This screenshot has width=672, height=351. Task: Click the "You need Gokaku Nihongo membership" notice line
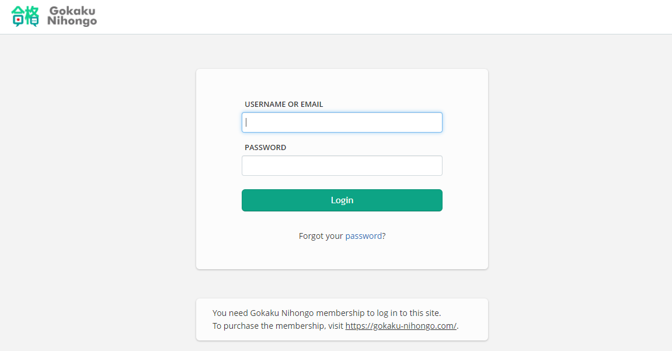coord(326,313)
